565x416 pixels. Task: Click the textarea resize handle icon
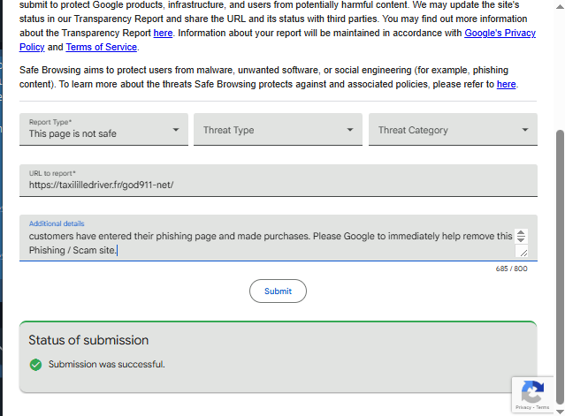point(523,253)
